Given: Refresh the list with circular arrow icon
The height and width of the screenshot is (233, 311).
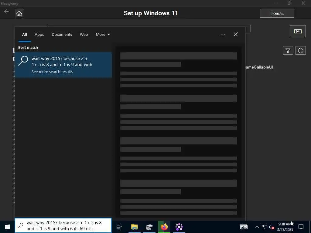Looking at the screenshot, I should [x=300, y=51].
